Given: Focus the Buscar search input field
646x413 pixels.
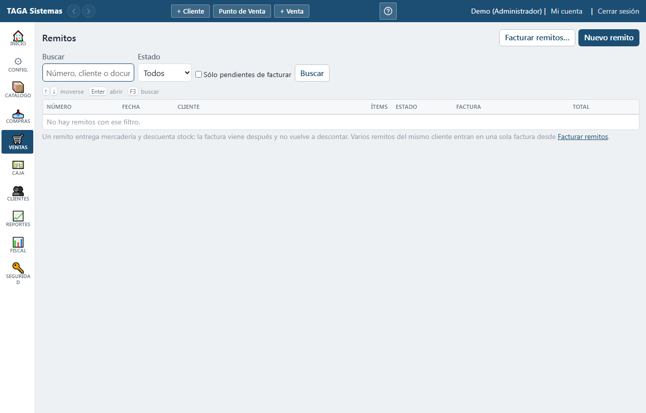Looking at the screenshot, I should (x=88, y=73).
